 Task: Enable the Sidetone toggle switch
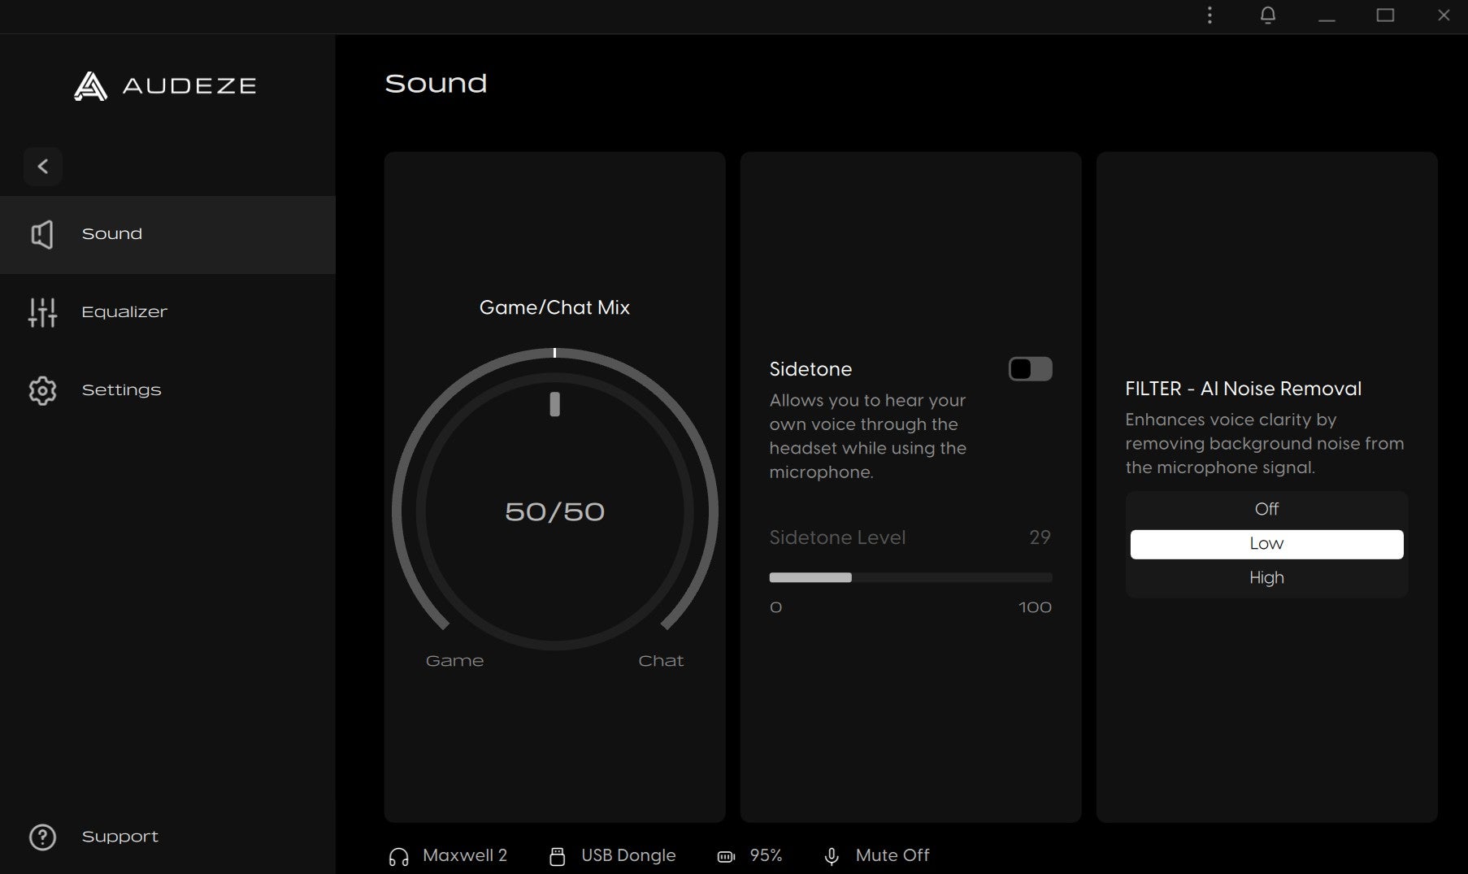(x=1030, y=369)
